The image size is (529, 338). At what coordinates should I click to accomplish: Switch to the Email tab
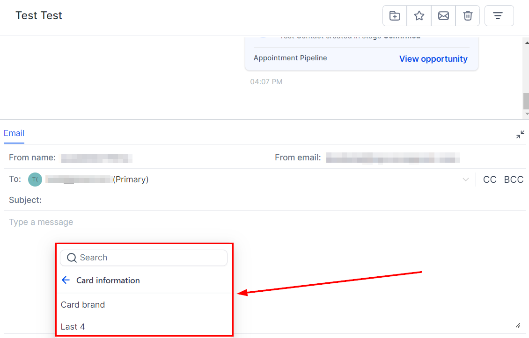coord(14,133)
